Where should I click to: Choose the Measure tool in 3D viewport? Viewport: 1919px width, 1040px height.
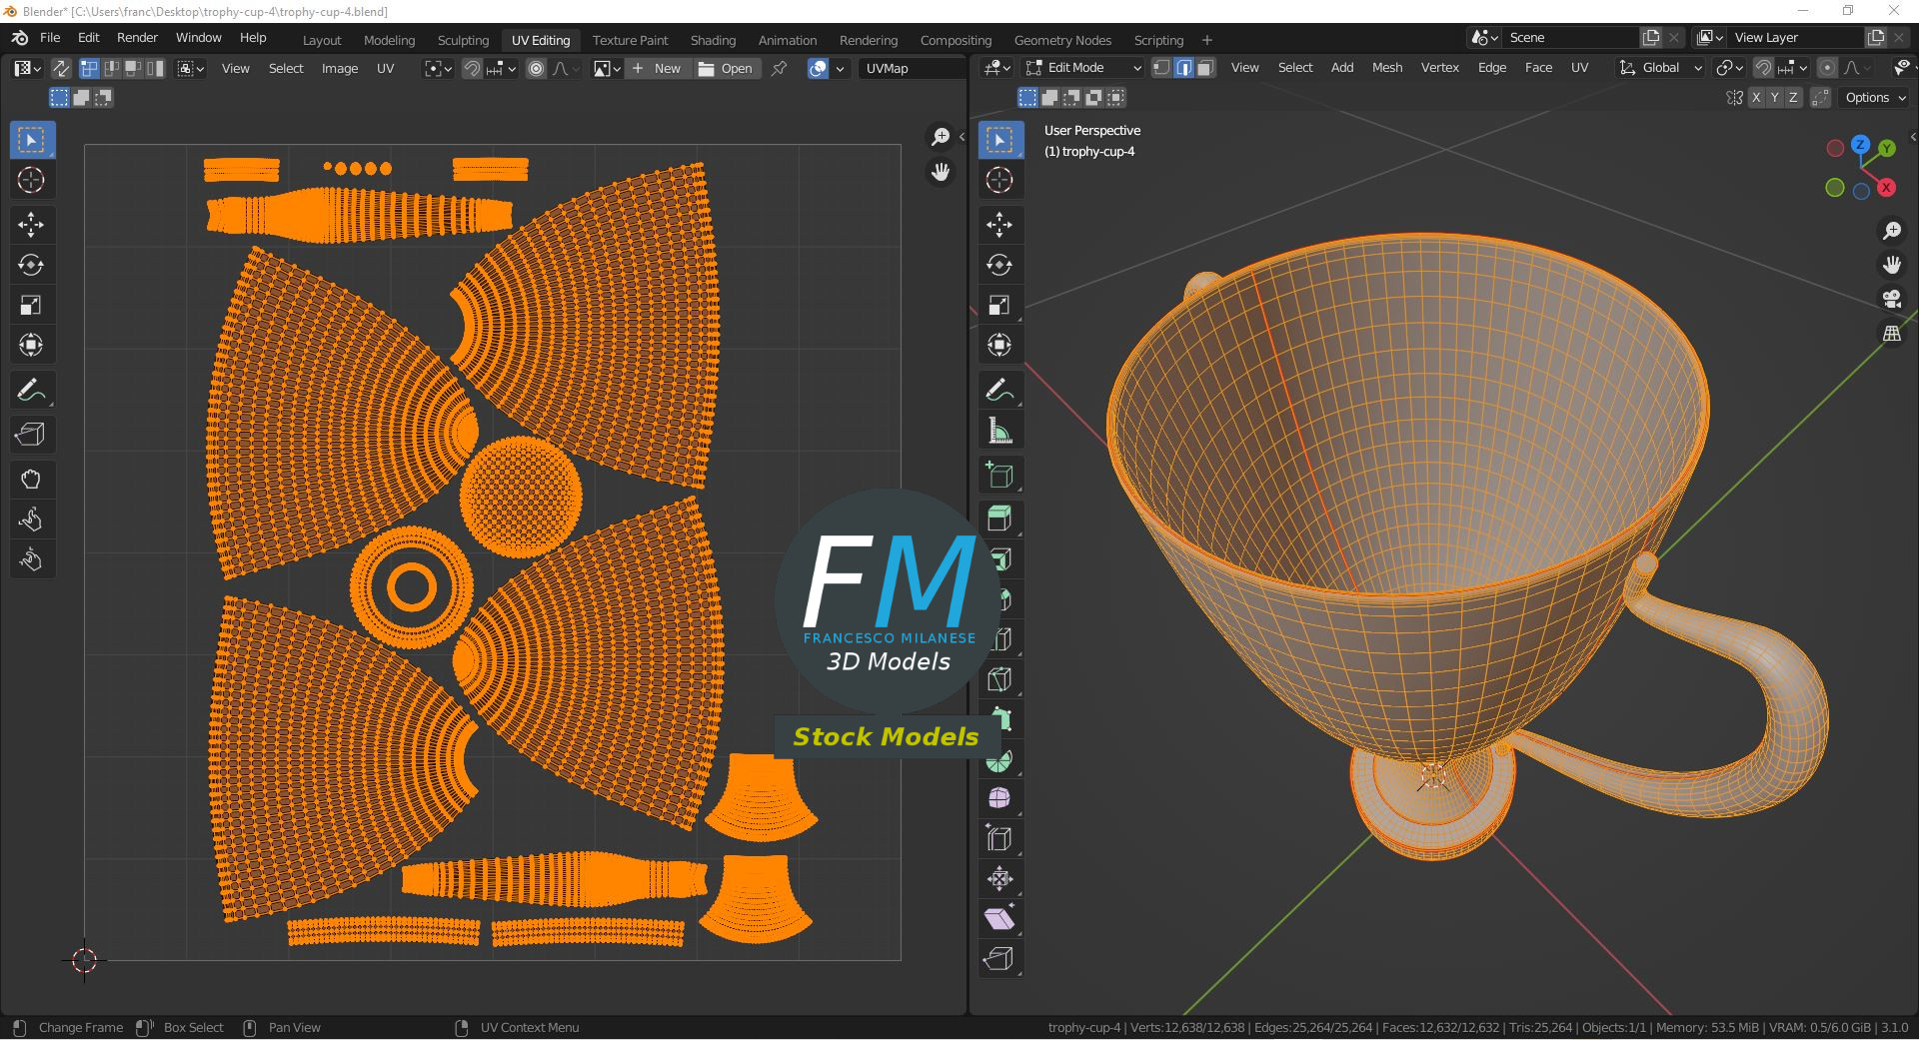coord(999,432)
